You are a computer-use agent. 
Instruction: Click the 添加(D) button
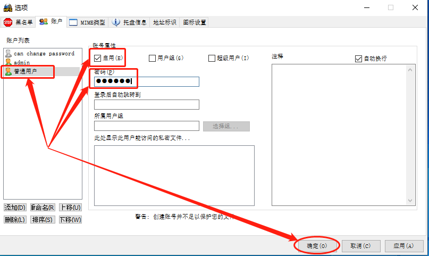[15, 207]
